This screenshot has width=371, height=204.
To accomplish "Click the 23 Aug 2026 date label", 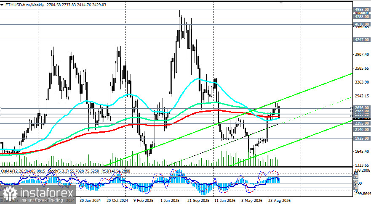I will [279, 201].
